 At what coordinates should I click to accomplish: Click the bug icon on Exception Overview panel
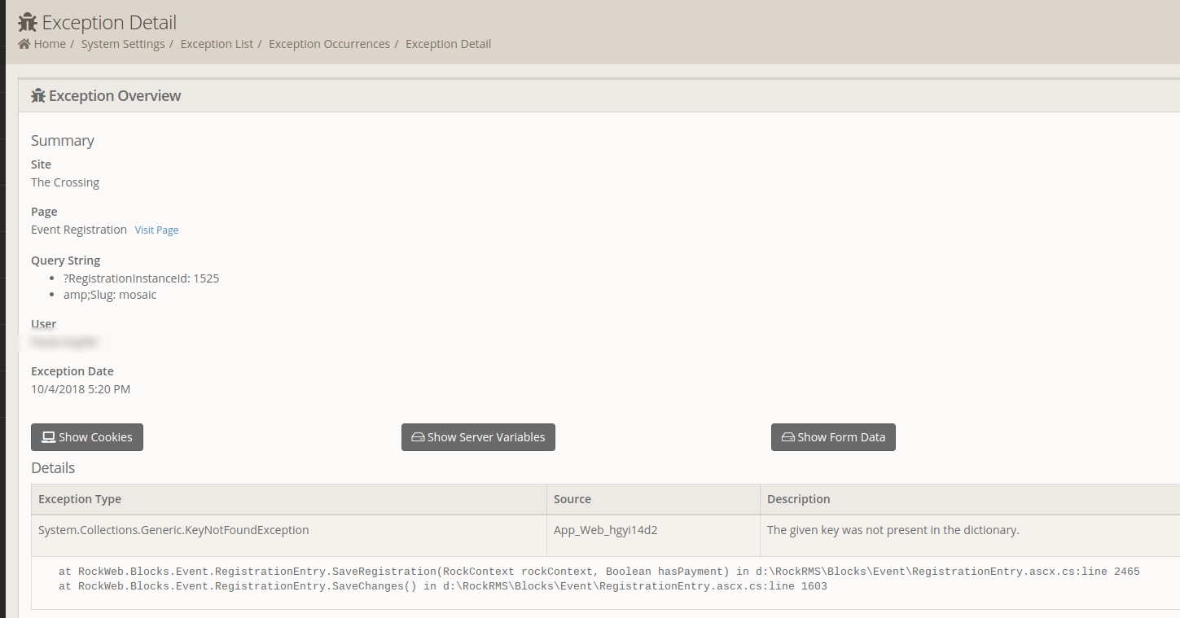38,95
